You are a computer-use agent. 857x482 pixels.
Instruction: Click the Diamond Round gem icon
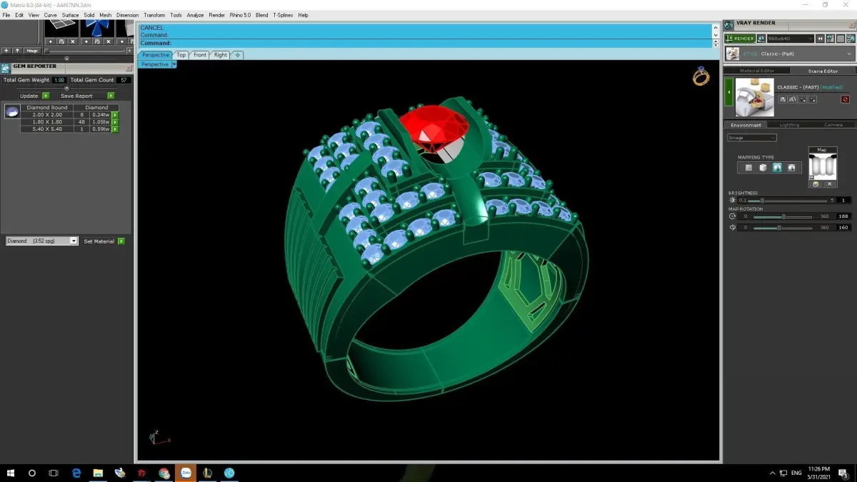(x=11, y=111)
